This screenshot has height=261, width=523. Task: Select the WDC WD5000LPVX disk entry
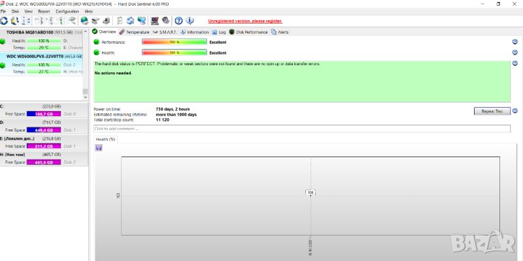pos(42,57)
